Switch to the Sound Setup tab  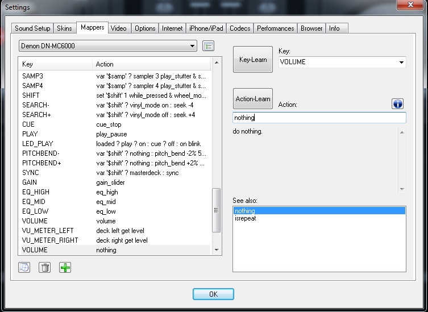(32, 28)
